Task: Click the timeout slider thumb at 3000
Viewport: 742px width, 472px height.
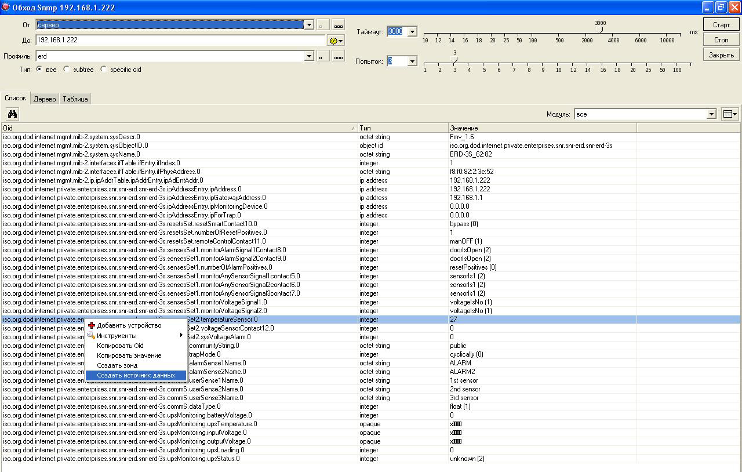Action: pyautogui.click(x=600, y=30)
